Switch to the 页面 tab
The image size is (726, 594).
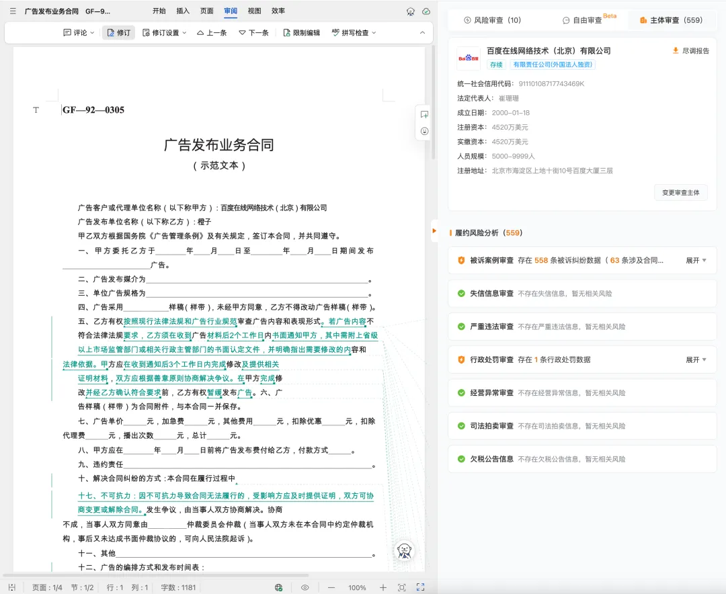click(206, 11)
